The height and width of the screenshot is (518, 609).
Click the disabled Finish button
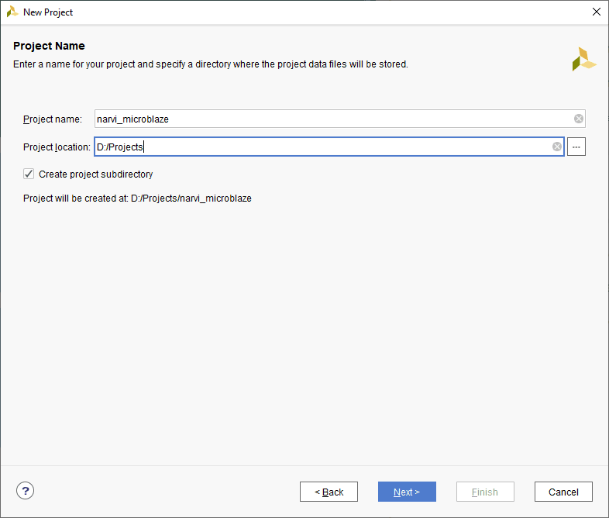(485, 492)
